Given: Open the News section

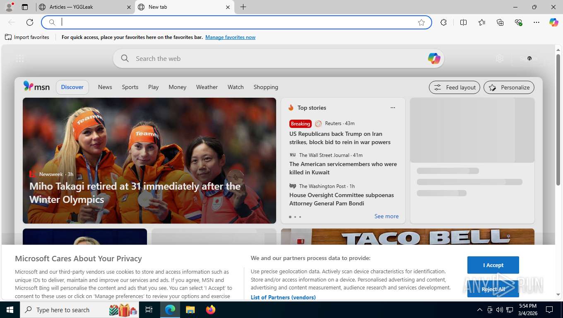Looking at the screenshot, I should coord(105,87).
